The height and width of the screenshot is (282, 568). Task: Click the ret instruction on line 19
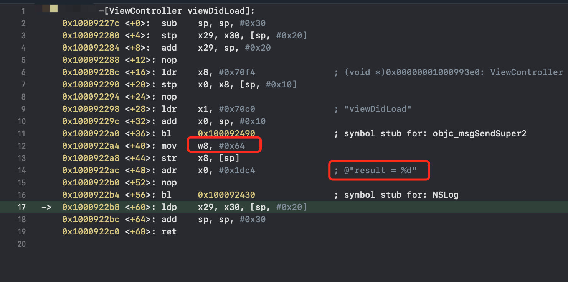(x=169, y=232)
